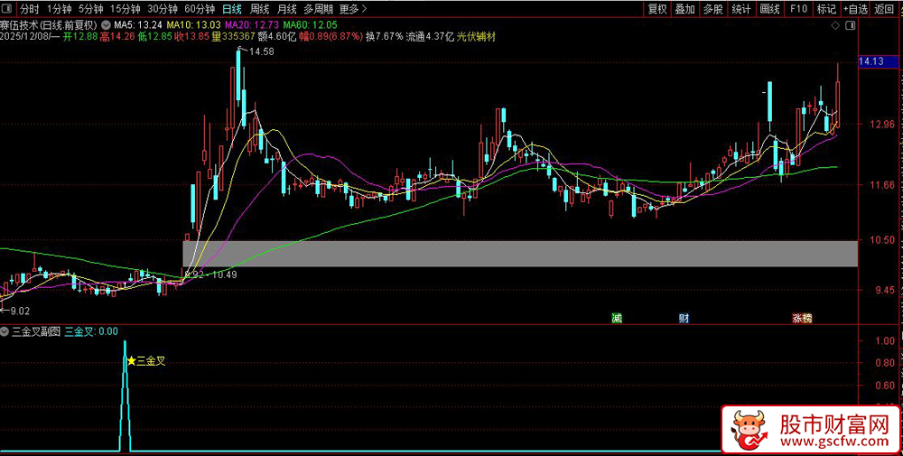Click the 额4.60亿 turnover amount value
Screen dimensions: 903x456
click(x=275, y=36)
